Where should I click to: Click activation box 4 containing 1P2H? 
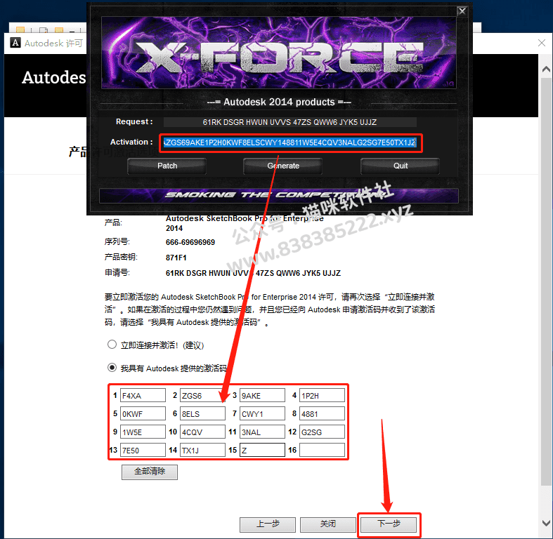[322, 395]
